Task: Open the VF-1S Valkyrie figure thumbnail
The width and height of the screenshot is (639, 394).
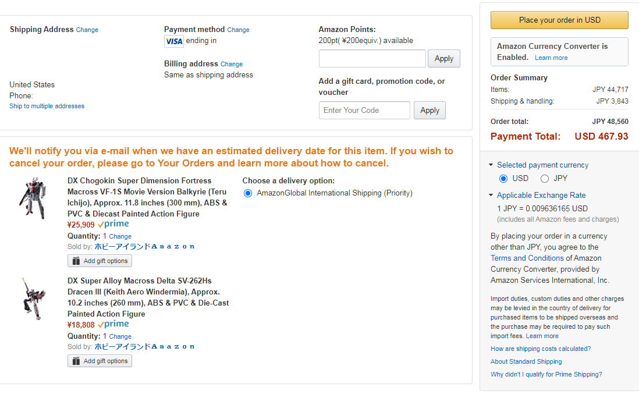Action: 33,198
